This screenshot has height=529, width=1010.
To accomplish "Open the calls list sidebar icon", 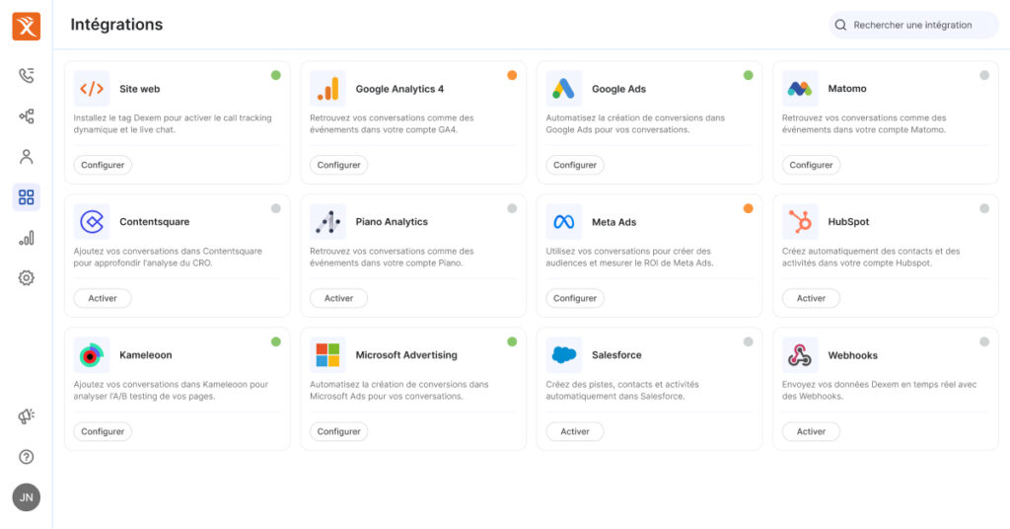I will click(x=27, y=75).
